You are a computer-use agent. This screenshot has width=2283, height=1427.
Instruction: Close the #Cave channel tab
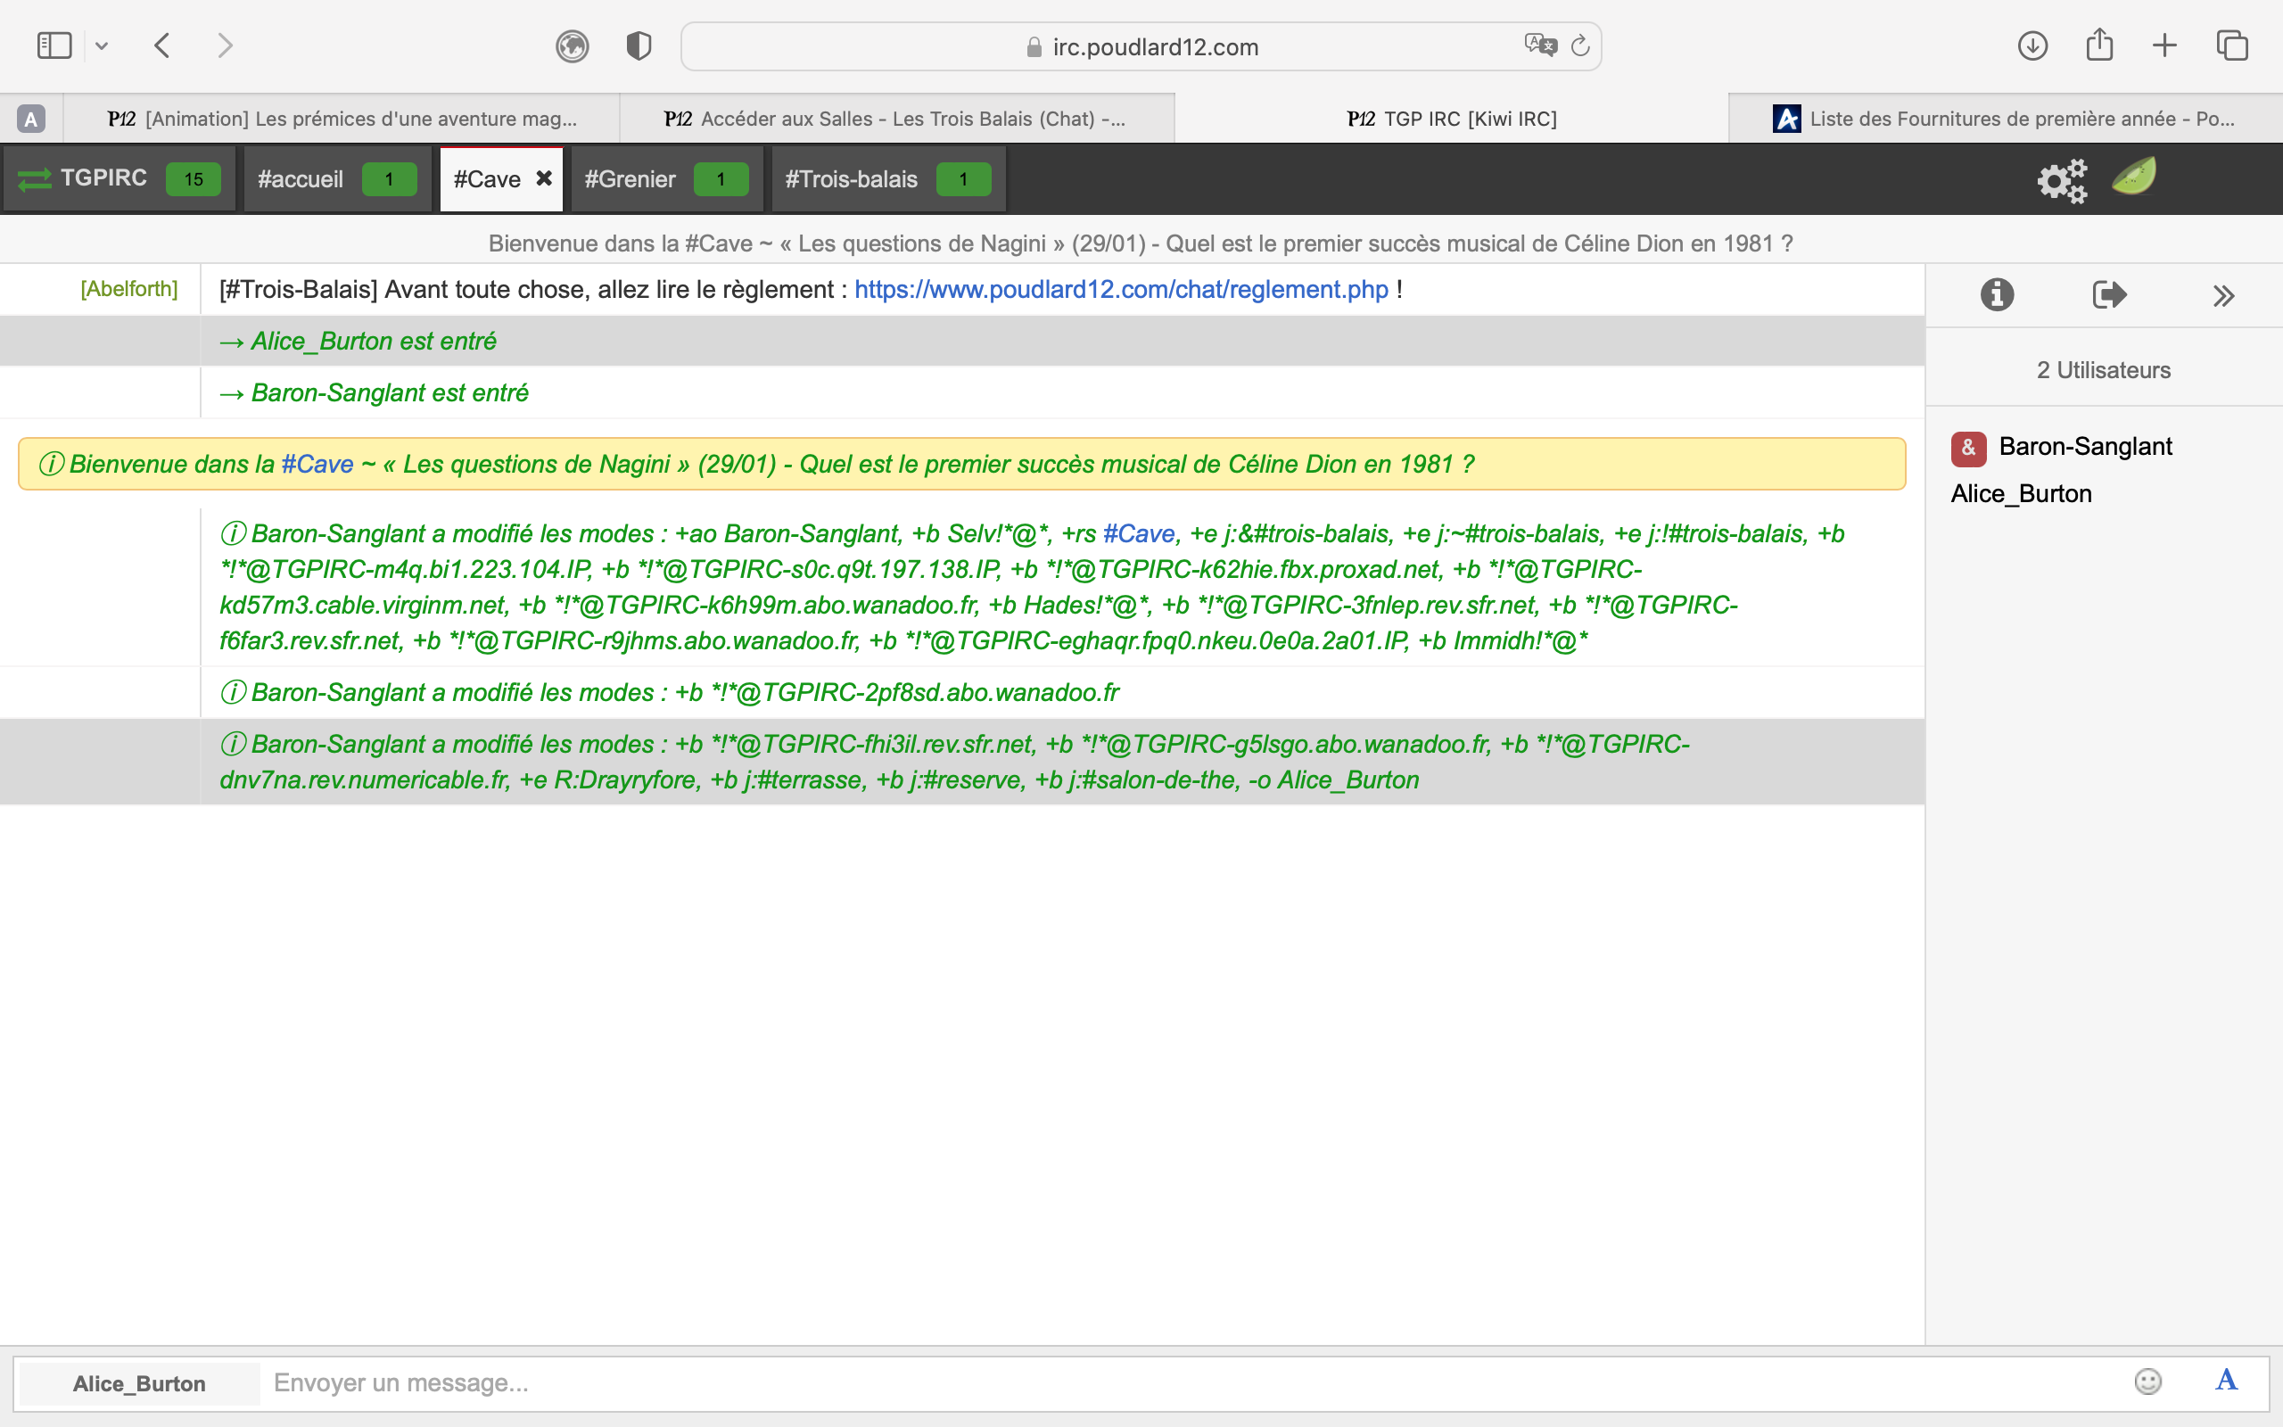pyautogui.click(x=544, y=177)
